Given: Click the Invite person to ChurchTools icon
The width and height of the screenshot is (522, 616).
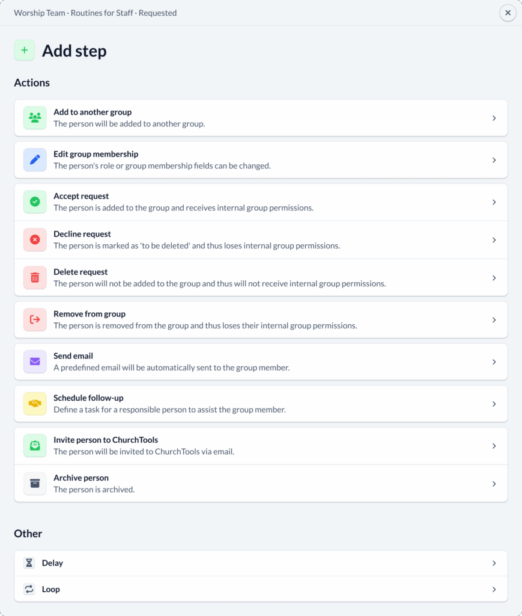Looking at the screenshot, I should (x=35, y=446).
